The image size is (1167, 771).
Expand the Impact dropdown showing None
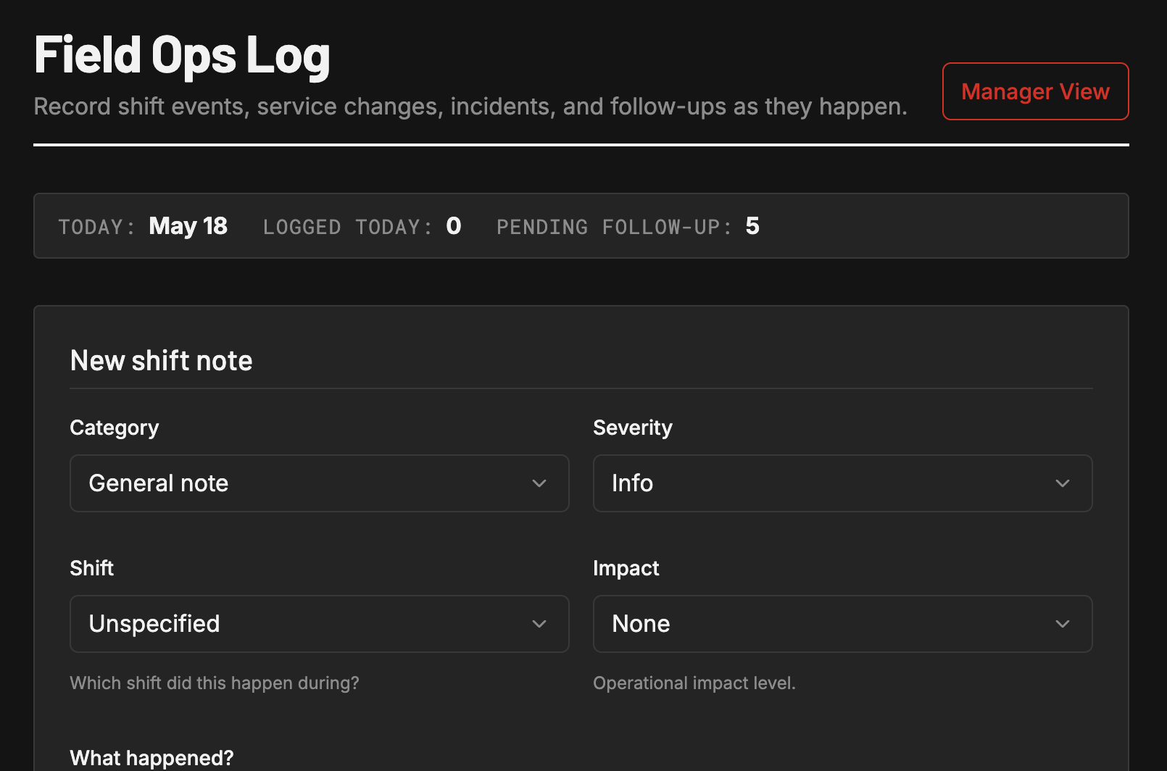click(842, 624)
